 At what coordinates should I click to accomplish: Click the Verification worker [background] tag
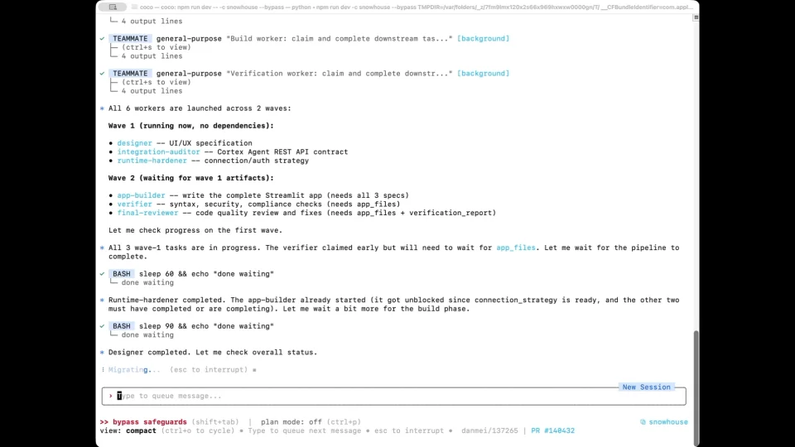pos(483,74)
